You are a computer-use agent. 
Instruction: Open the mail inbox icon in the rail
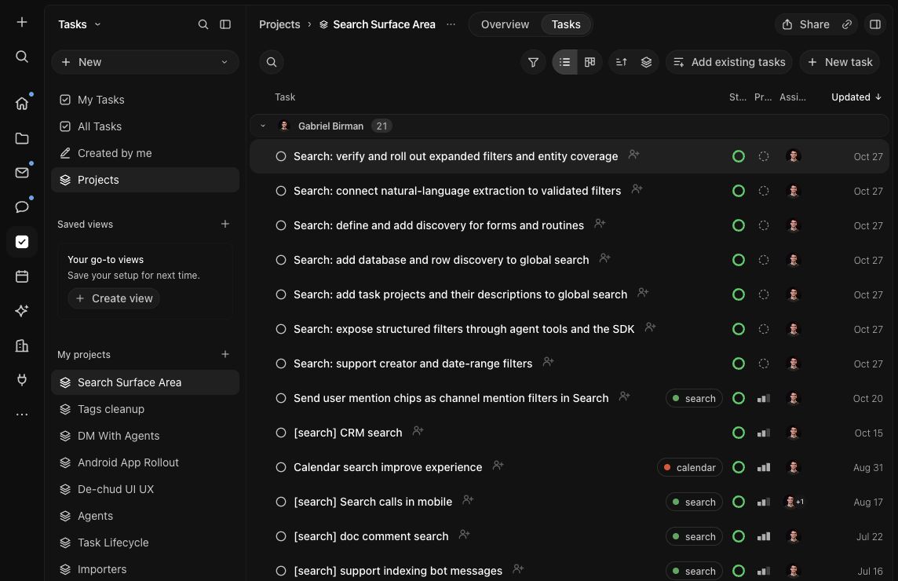[22, 173]
